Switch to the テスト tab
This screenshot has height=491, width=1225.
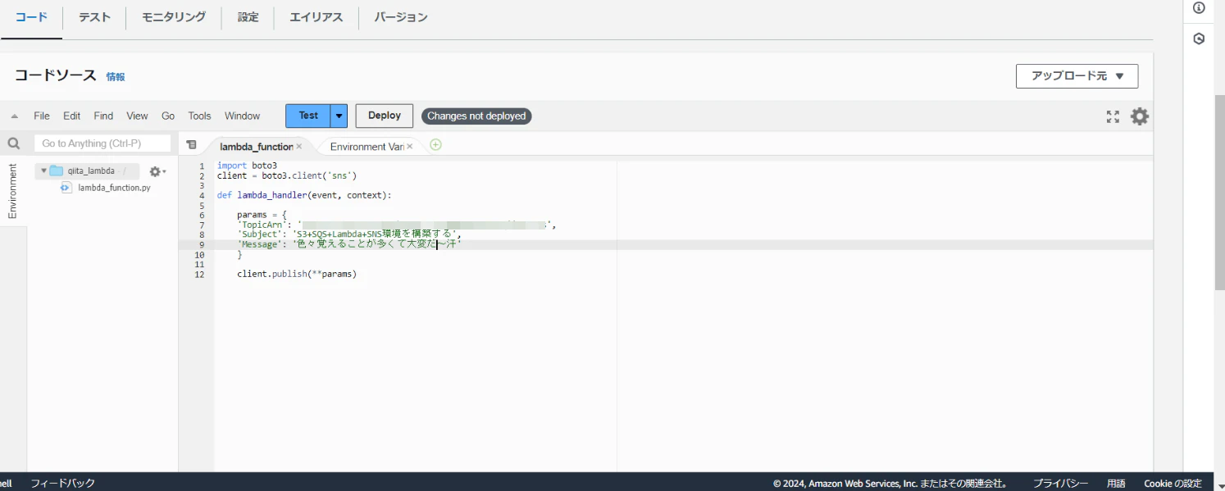click(x=94, y=16)
